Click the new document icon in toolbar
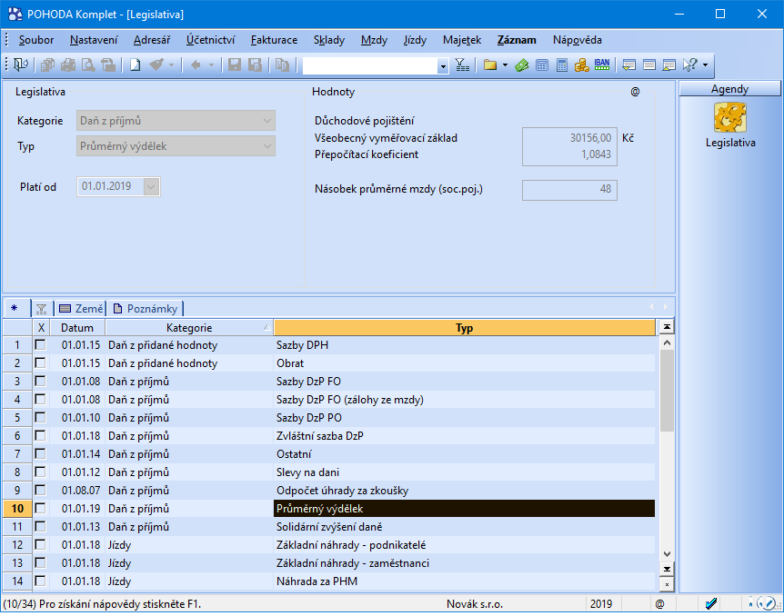 (x=135, y=65)
